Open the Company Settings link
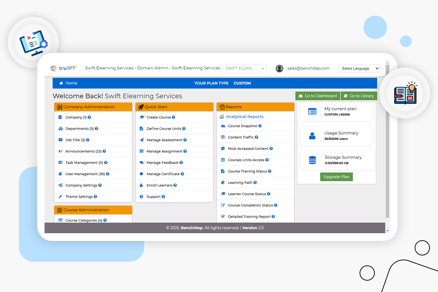This screenshot has width=438, height=292. click(81, 185)
